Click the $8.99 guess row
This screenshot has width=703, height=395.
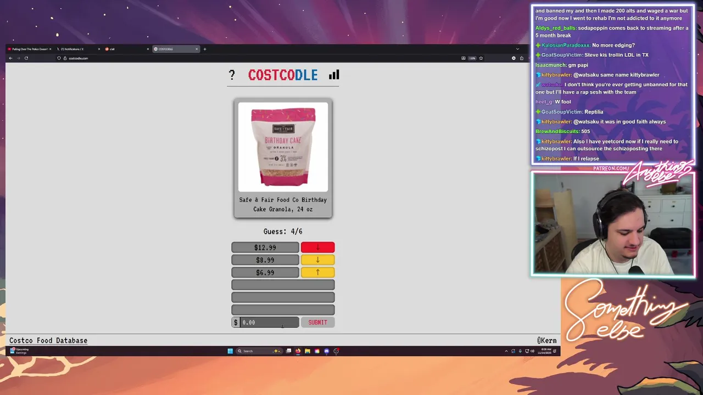click(265, 260)
